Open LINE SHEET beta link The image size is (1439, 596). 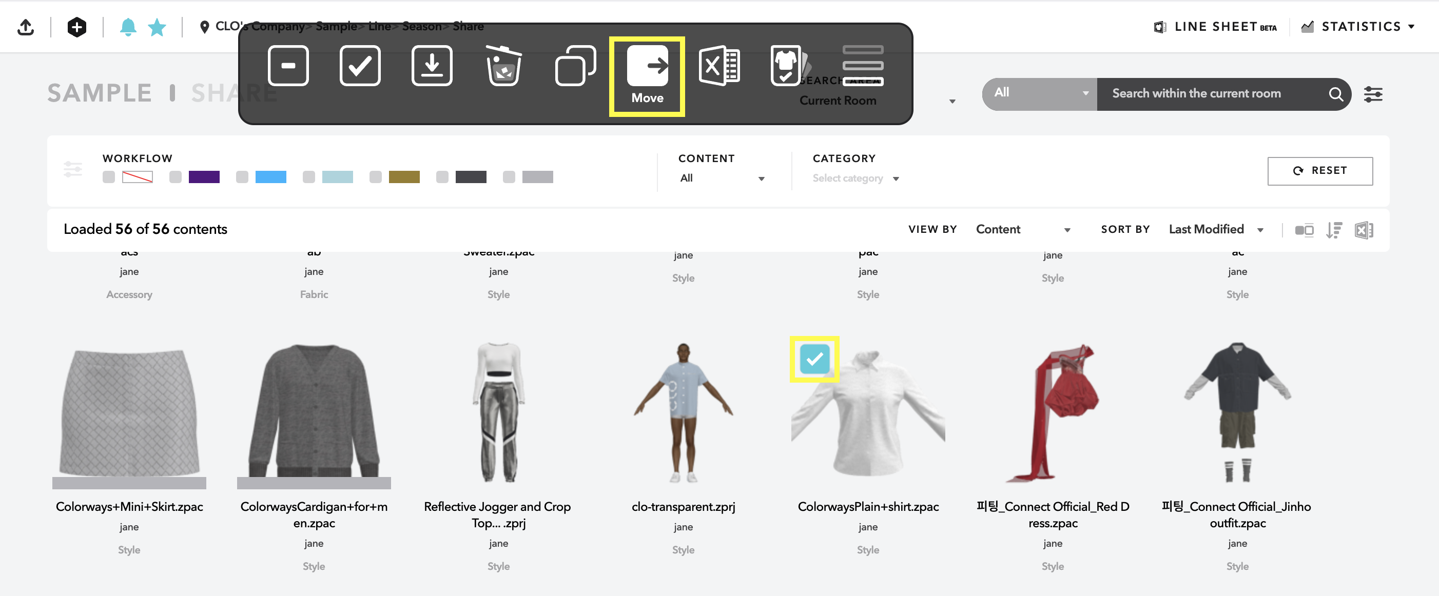[x=1226, y=27]
